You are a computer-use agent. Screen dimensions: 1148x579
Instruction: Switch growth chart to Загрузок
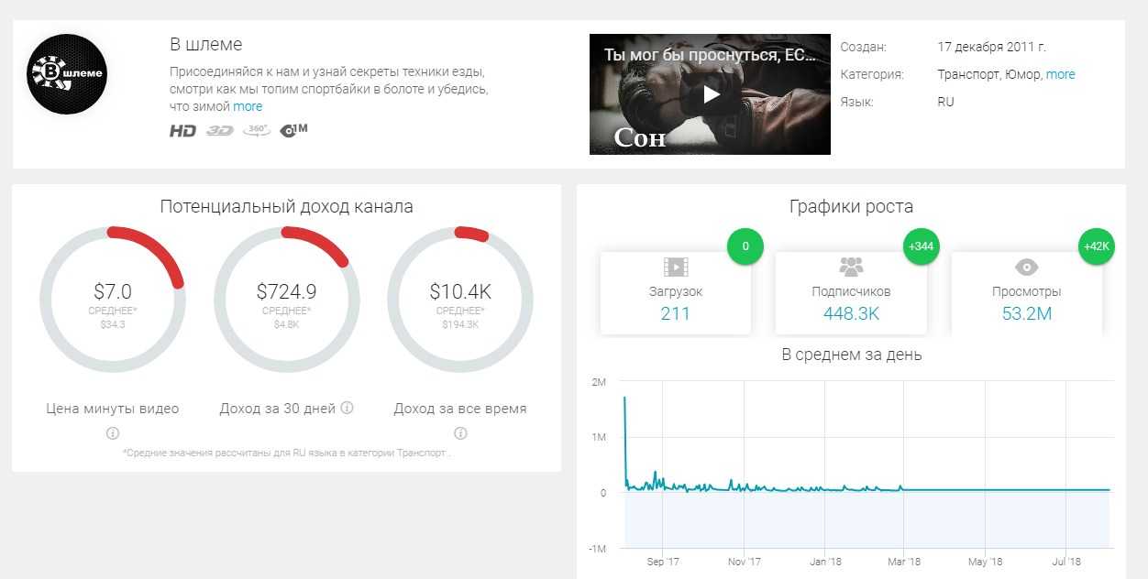click(675, 293)
